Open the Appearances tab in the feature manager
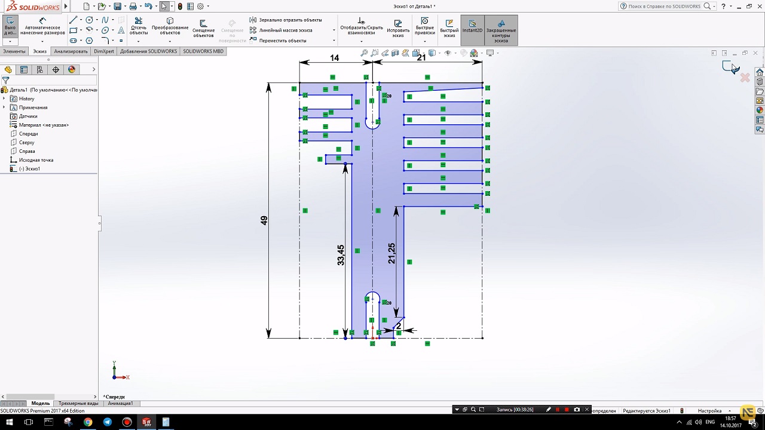The height and width of the screenshot is (430, 765). coord(72,70)
